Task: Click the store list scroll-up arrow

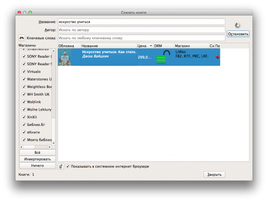Action: point(54,51)
